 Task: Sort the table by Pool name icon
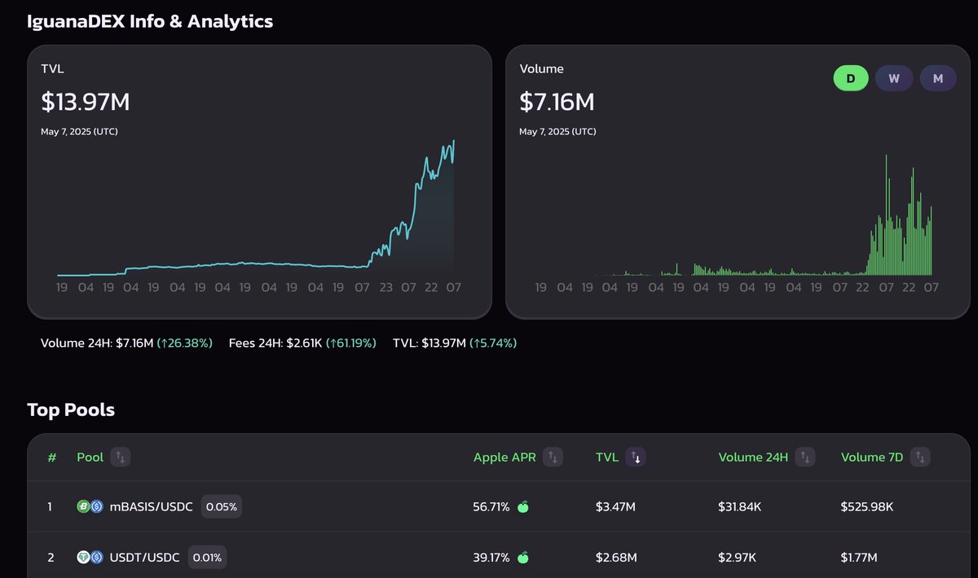(120, 458)
